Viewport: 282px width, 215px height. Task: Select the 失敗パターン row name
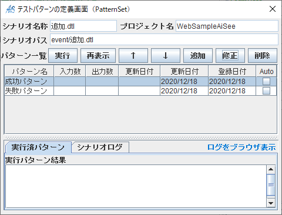coord(29,91)
